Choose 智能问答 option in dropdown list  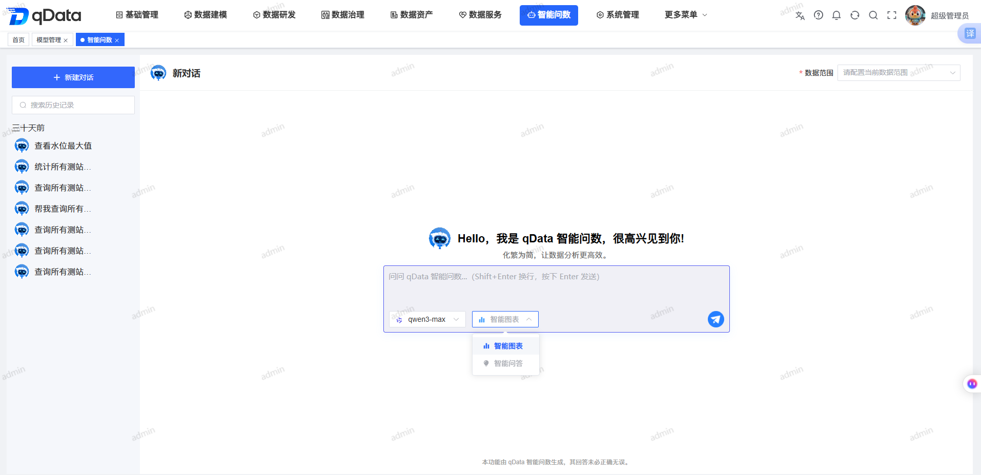pos(505,363)
